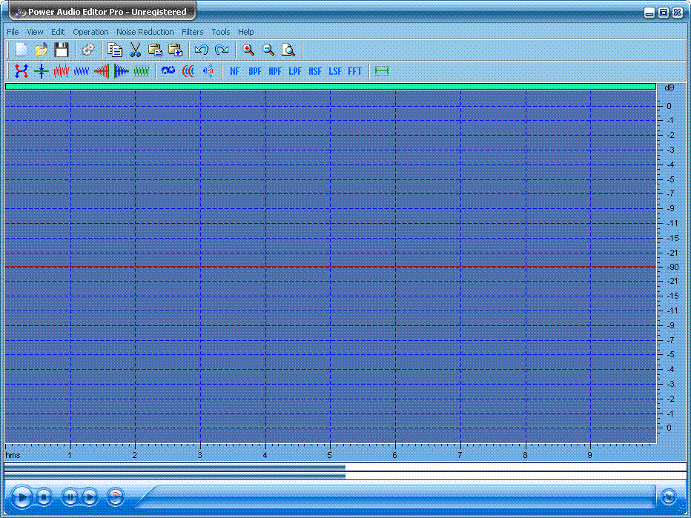This screenshot has height=518, width=691.
Task: Click the hms label on time ruler
Action: point(13,455)
